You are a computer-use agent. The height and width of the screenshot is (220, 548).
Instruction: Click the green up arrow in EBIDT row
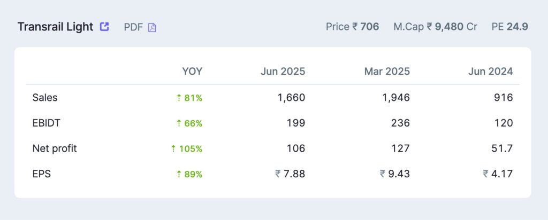(x=179, y=123)
